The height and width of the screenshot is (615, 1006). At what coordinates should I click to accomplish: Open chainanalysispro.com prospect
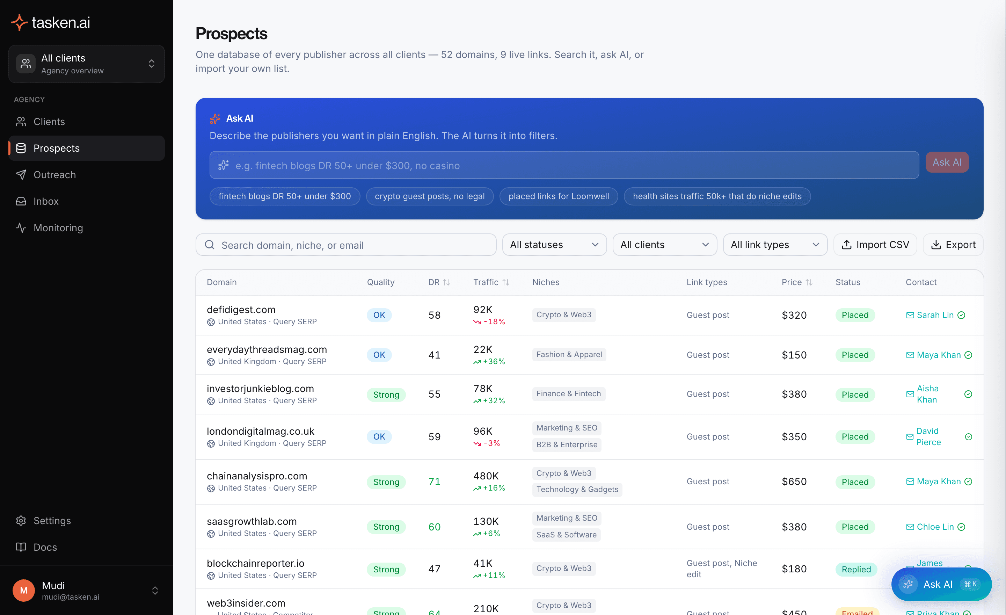coord(590,482)
